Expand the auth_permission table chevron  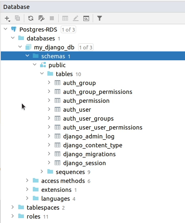[49, 100]
